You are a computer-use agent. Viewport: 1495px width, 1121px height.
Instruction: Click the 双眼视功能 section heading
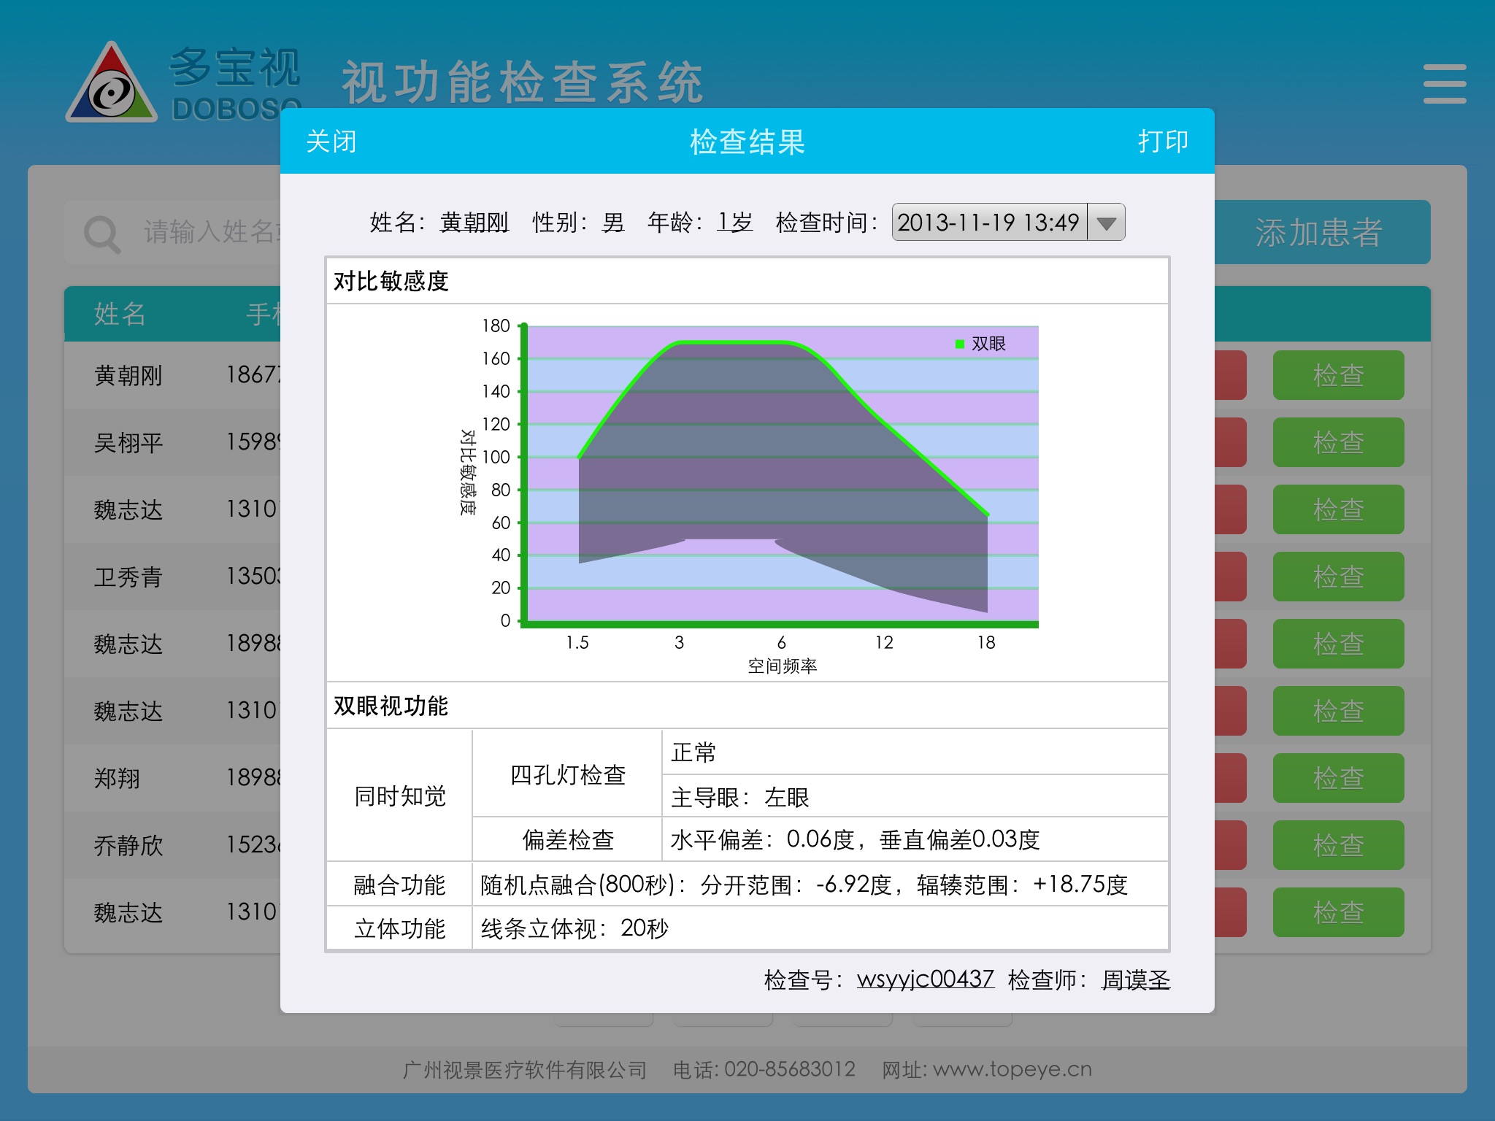click(391, 706)
